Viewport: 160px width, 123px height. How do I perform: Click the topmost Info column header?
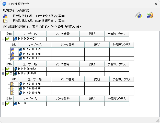9,34
